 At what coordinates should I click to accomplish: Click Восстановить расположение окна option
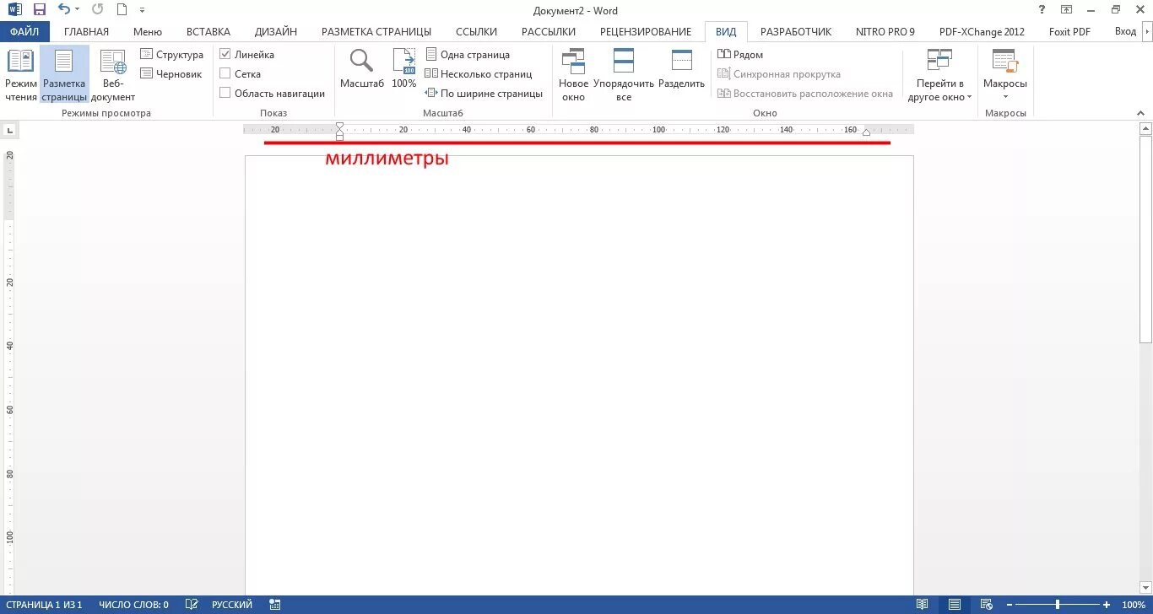tap(805, 94)
